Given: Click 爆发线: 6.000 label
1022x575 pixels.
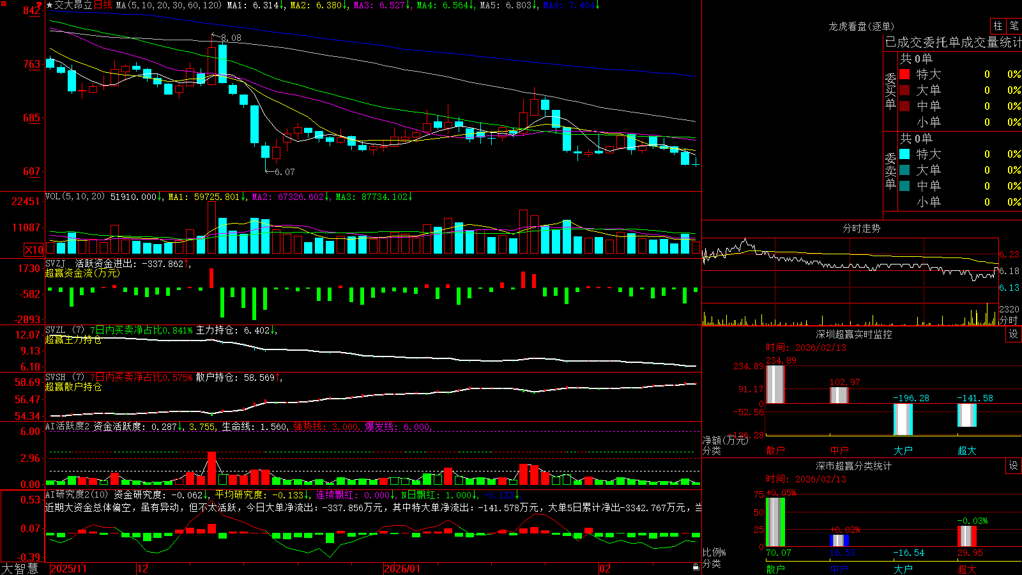Looking at the screenshot, I should coord(398,426).
